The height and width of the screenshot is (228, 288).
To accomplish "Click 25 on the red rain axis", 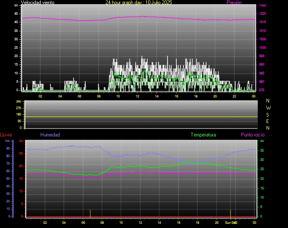I will pos(21,153).
